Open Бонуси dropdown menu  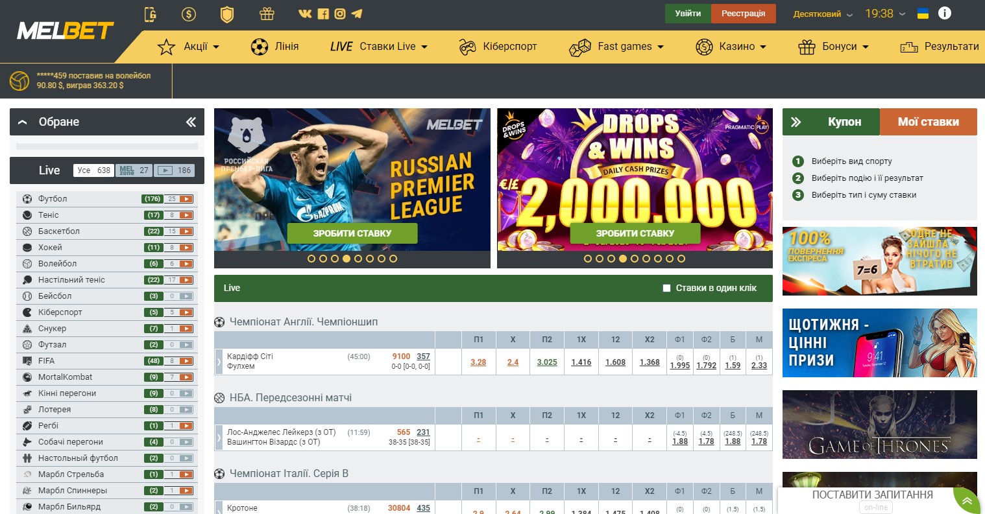tap(833, 47)
